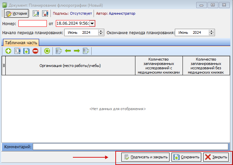Click the edit row icon in table toolbar

pos(17,51)
